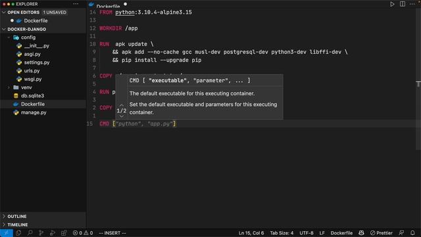Image resolution: width=421 pixels, height=237 pixels.
Task: Expand the venv folder chevron
Action: tap(9, 88)
